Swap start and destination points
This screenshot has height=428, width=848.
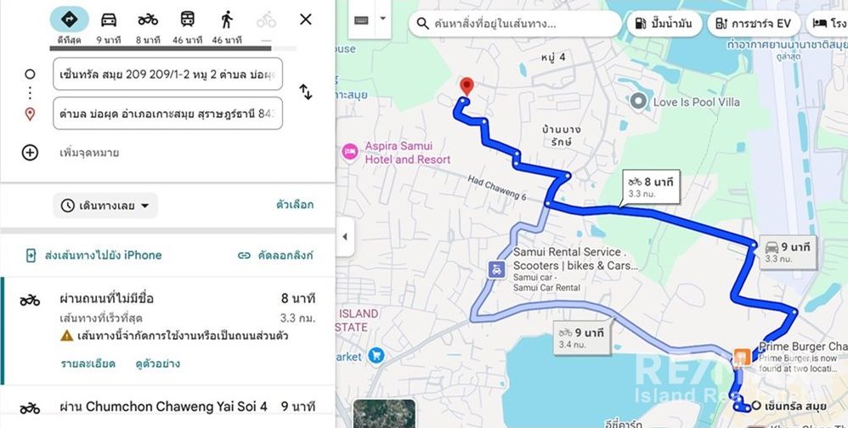pos(306,93)
